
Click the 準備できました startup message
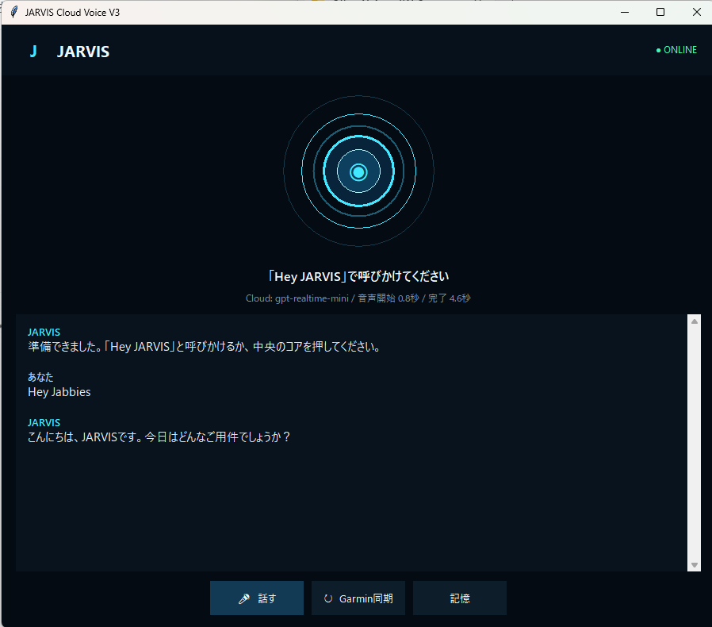click(x=205, y=347)
